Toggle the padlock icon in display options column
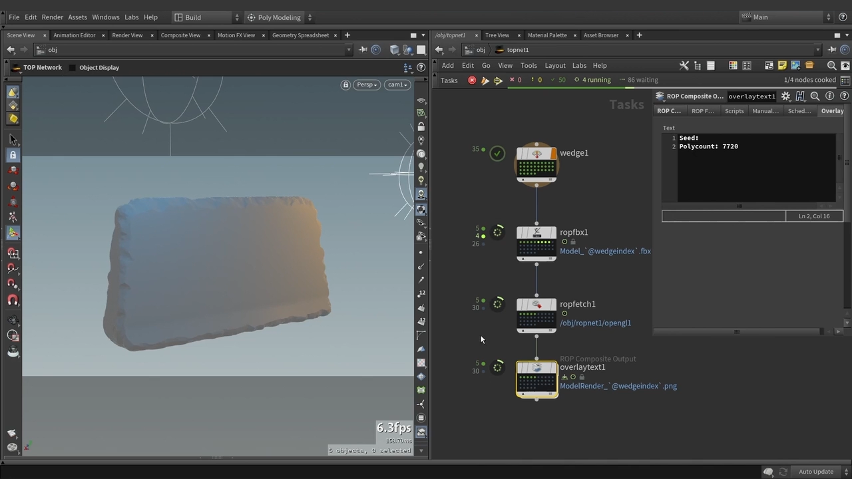 coord(421,126)
